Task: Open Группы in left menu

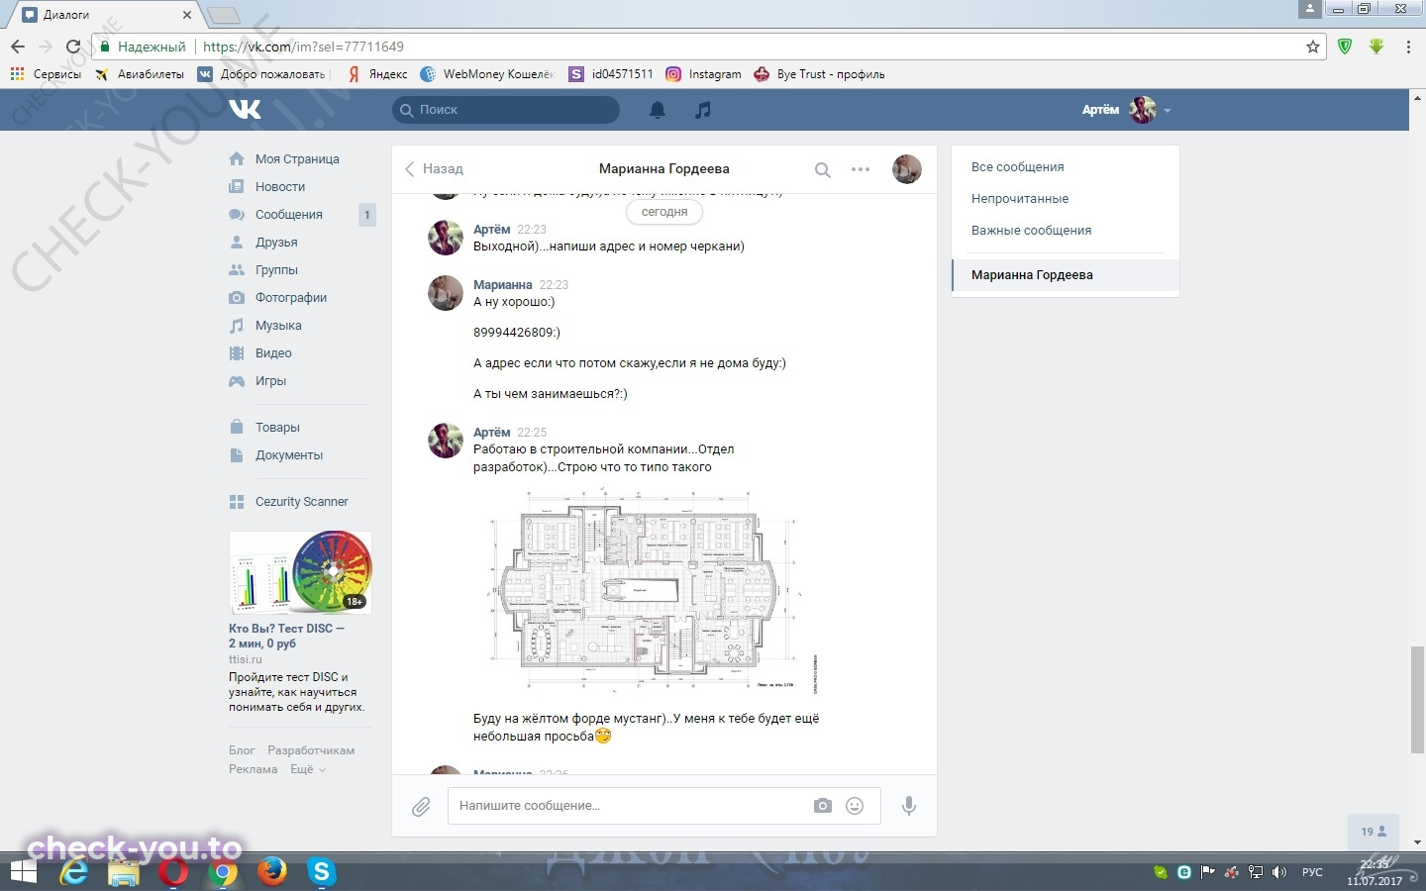Action: point(276,269)
